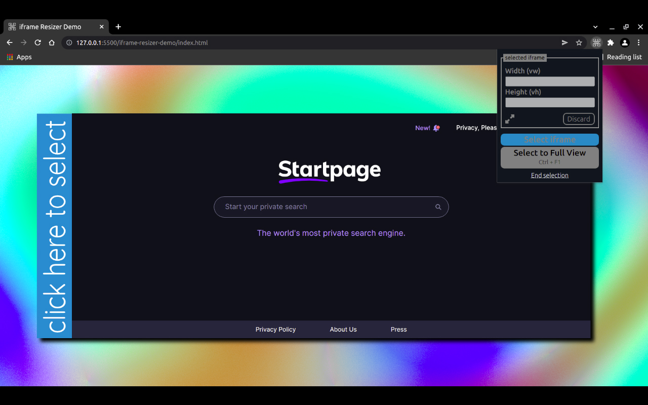Click the Width (vw) input field
Viewport: 648px width, 405px height.
(550, 82)
